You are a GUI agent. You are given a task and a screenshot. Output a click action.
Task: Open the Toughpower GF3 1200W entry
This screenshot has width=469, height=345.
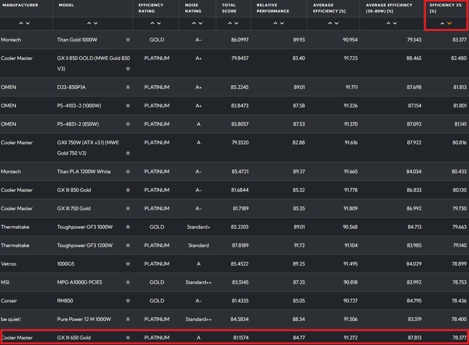85,245
